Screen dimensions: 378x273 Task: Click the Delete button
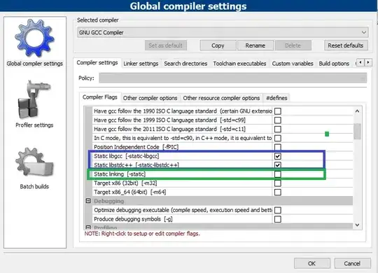pyautogui.click(x=293, y=45)
